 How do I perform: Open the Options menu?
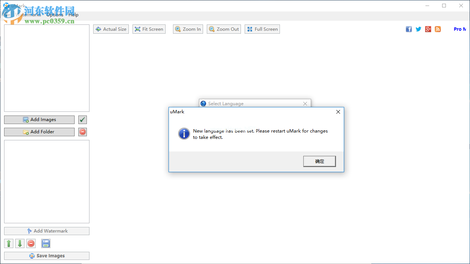point(55,15)
